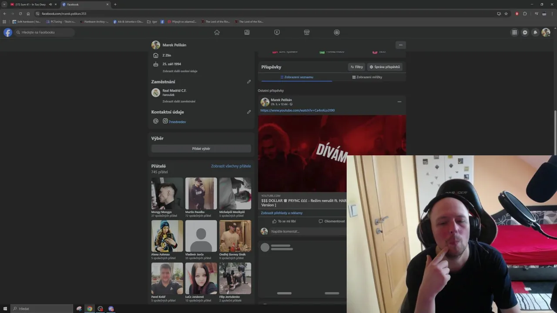Viewport: 557px width, 313px height.
Task: Open Vladimír Jurča friend thumbnail
Action: (x=201, y=236)
